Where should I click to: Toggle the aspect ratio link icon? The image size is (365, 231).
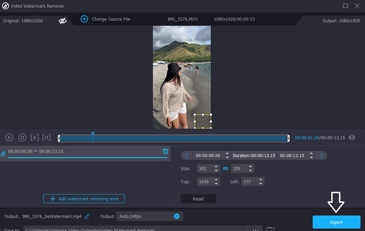225,169
